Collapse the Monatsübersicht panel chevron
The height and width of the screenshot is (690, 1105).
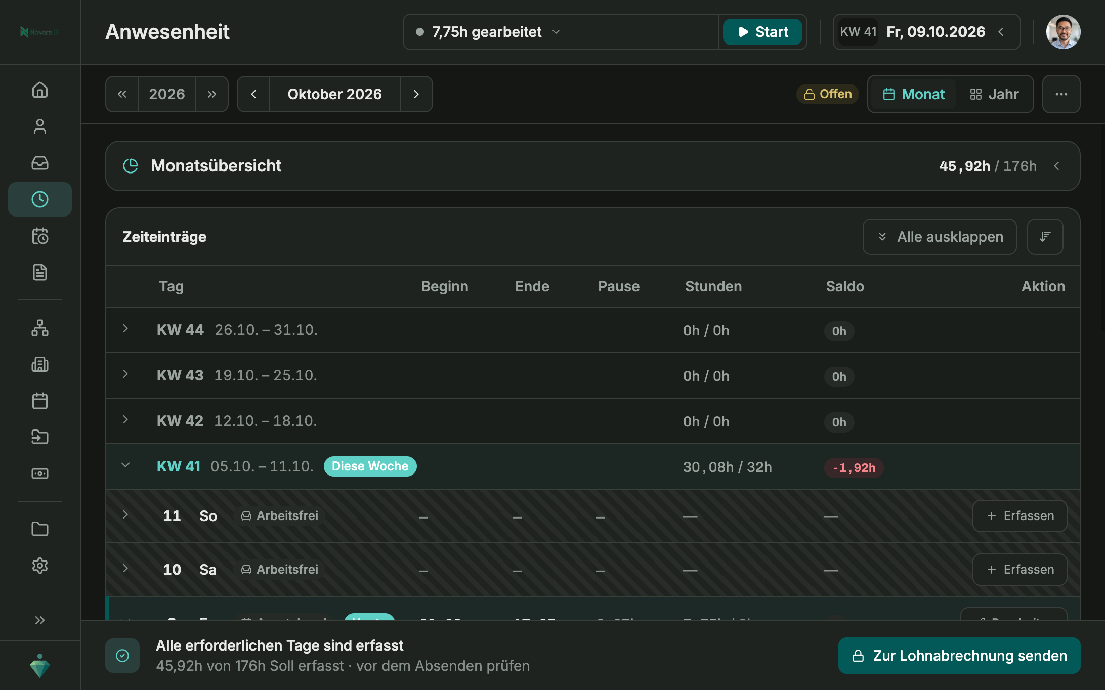(x=1057, y=166)
